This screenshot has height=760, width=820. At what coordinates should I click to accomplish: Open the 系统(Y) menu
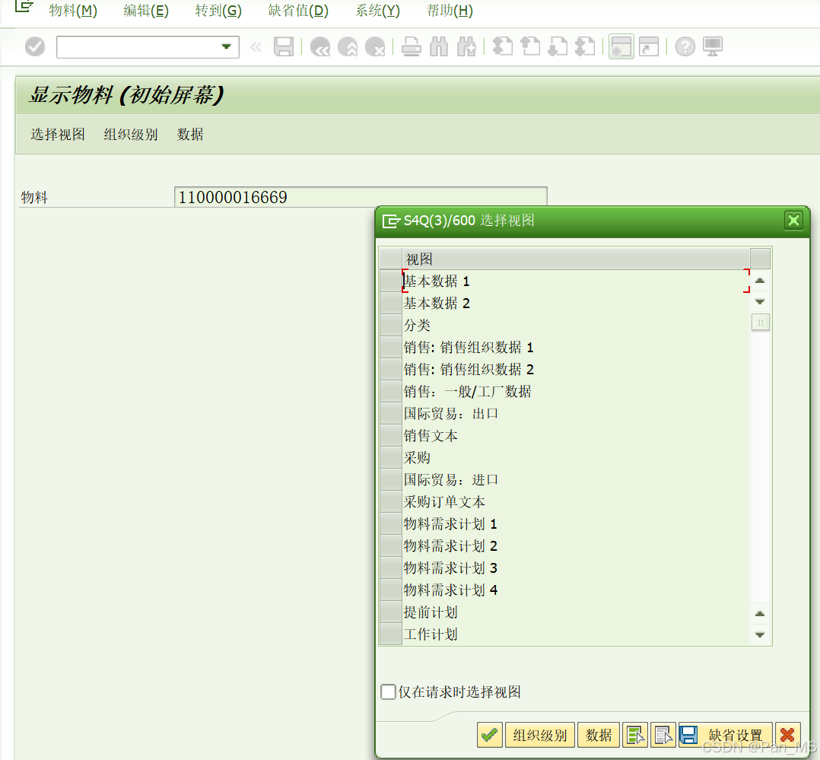tap(377, 11)
